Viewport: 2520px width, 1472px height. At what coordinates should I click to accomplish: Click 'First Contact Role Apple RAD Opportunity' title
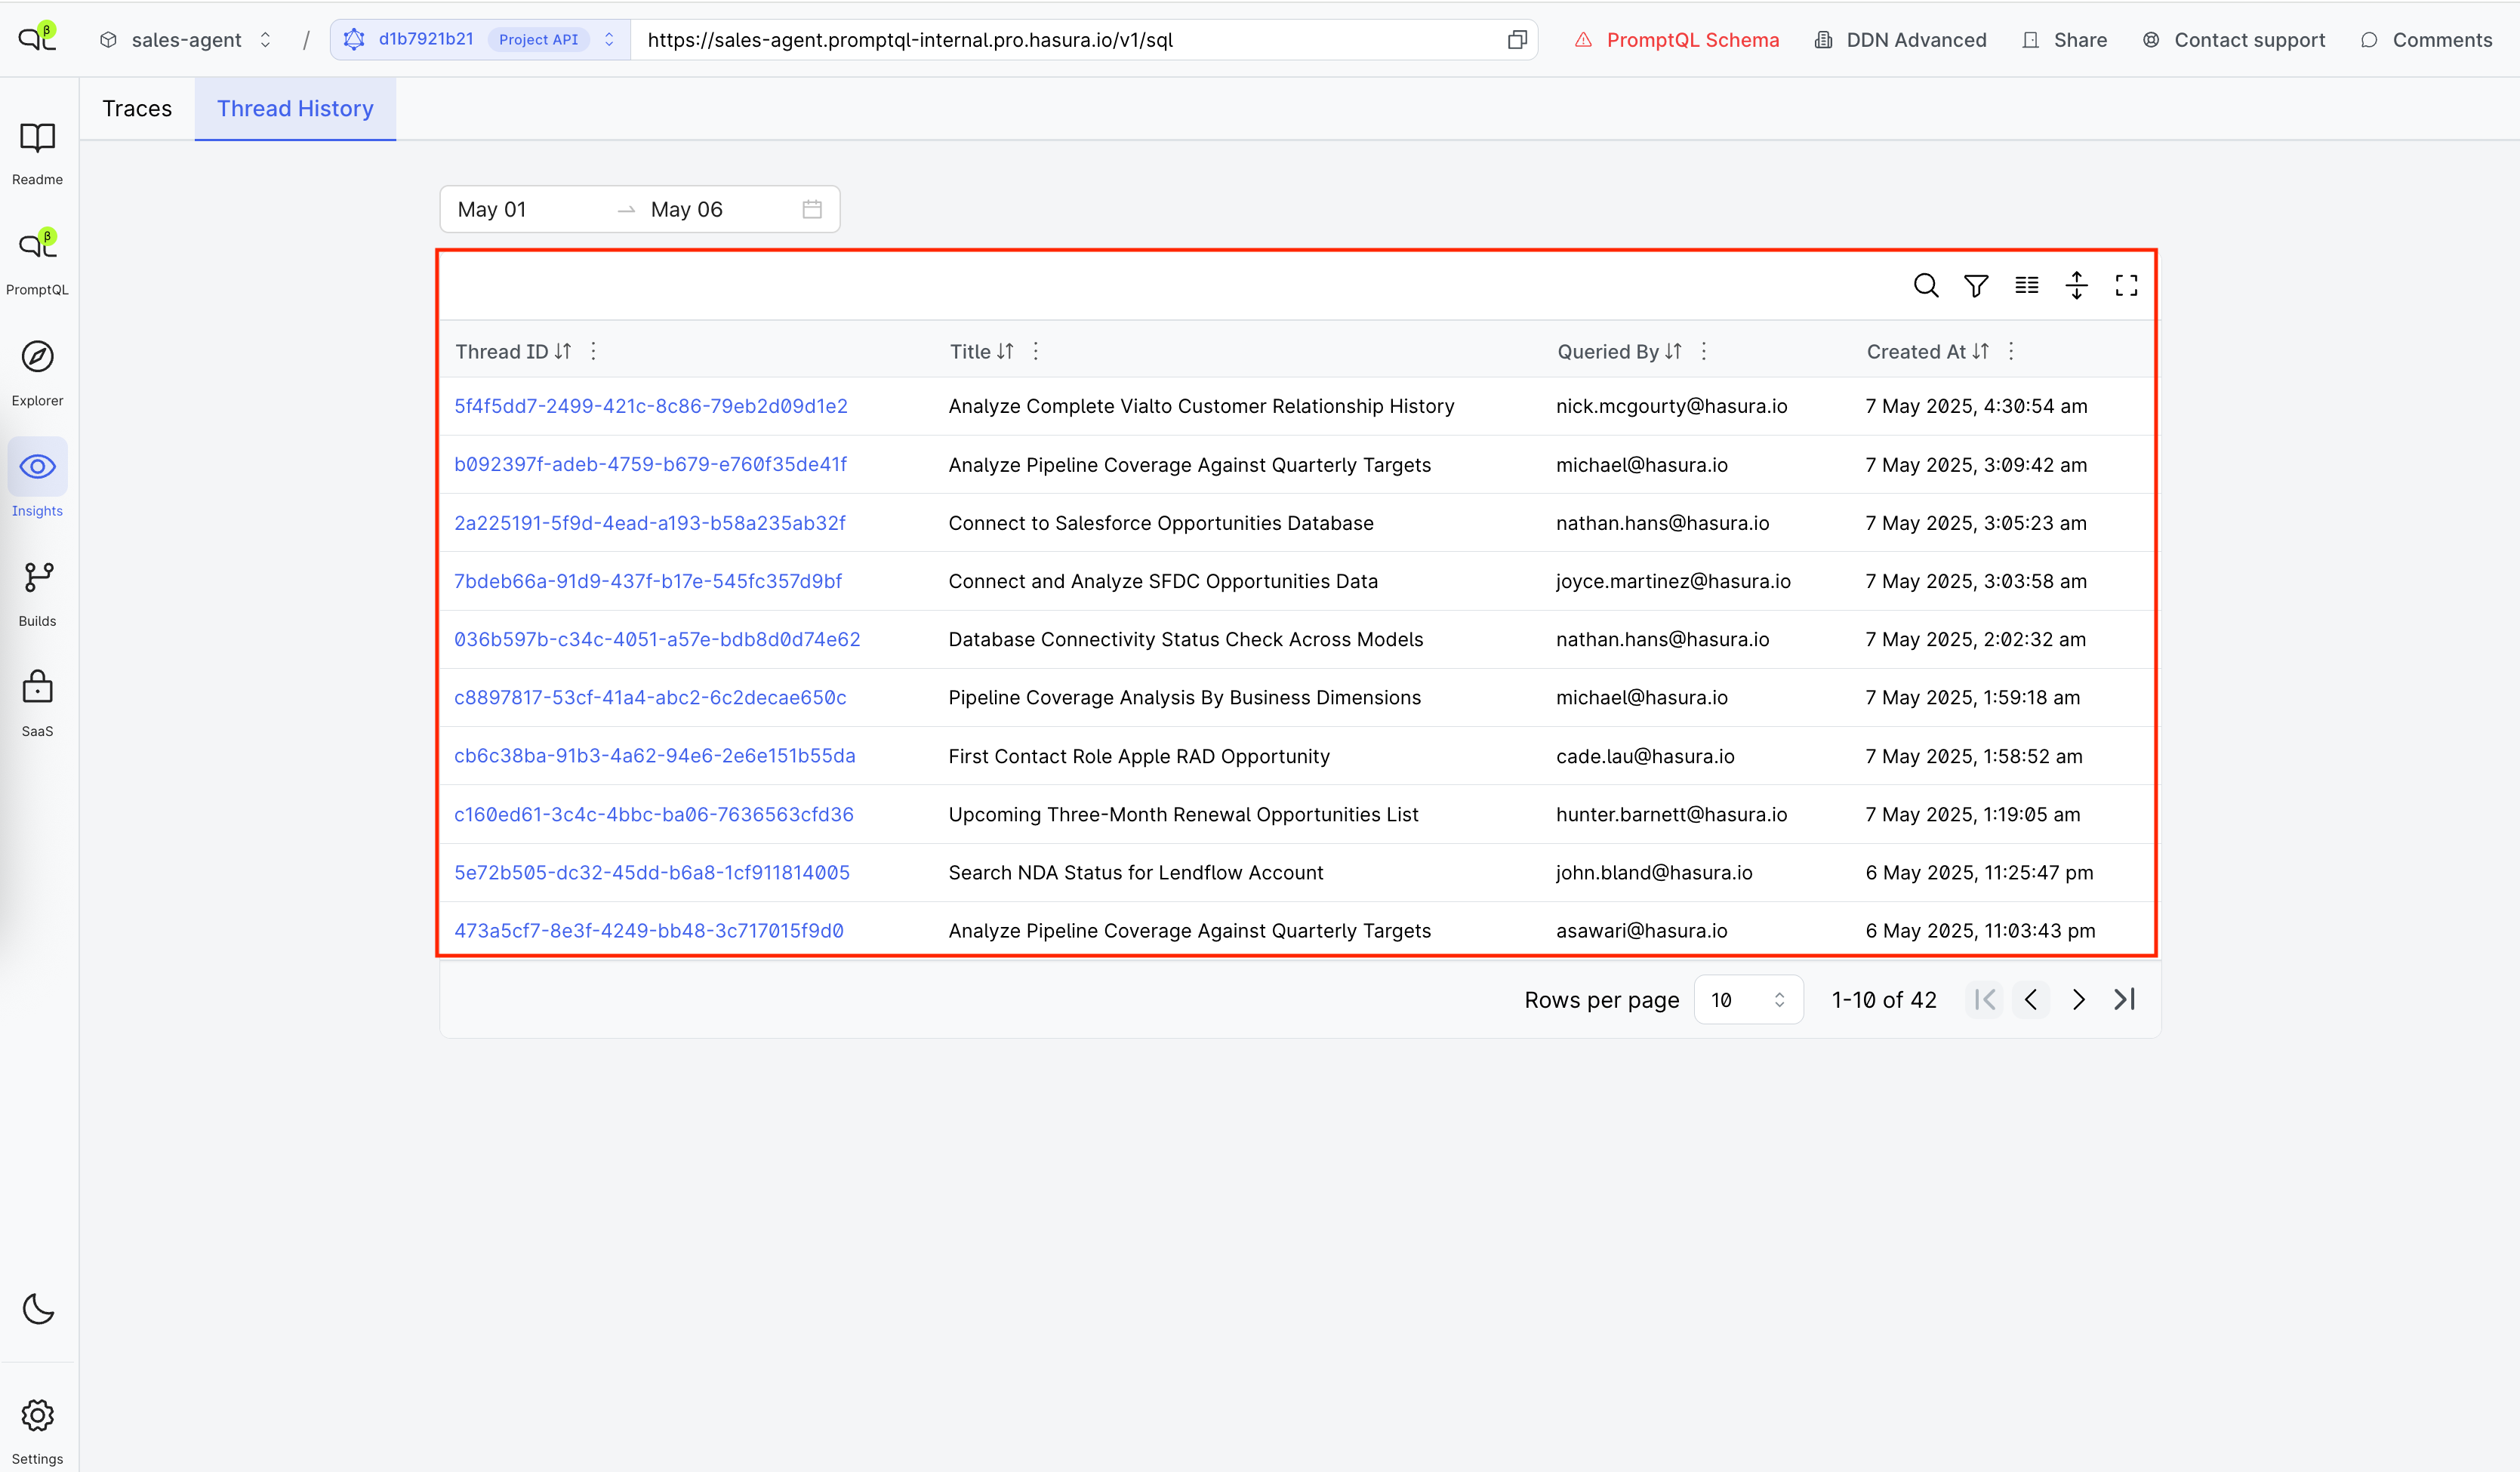(x=1139, y=756)
